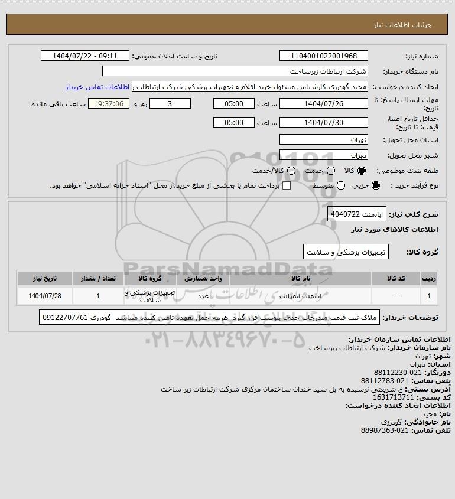455x499 pixels.
Task: Click the delivery province field تهران
Action: (x=323, y=140)
